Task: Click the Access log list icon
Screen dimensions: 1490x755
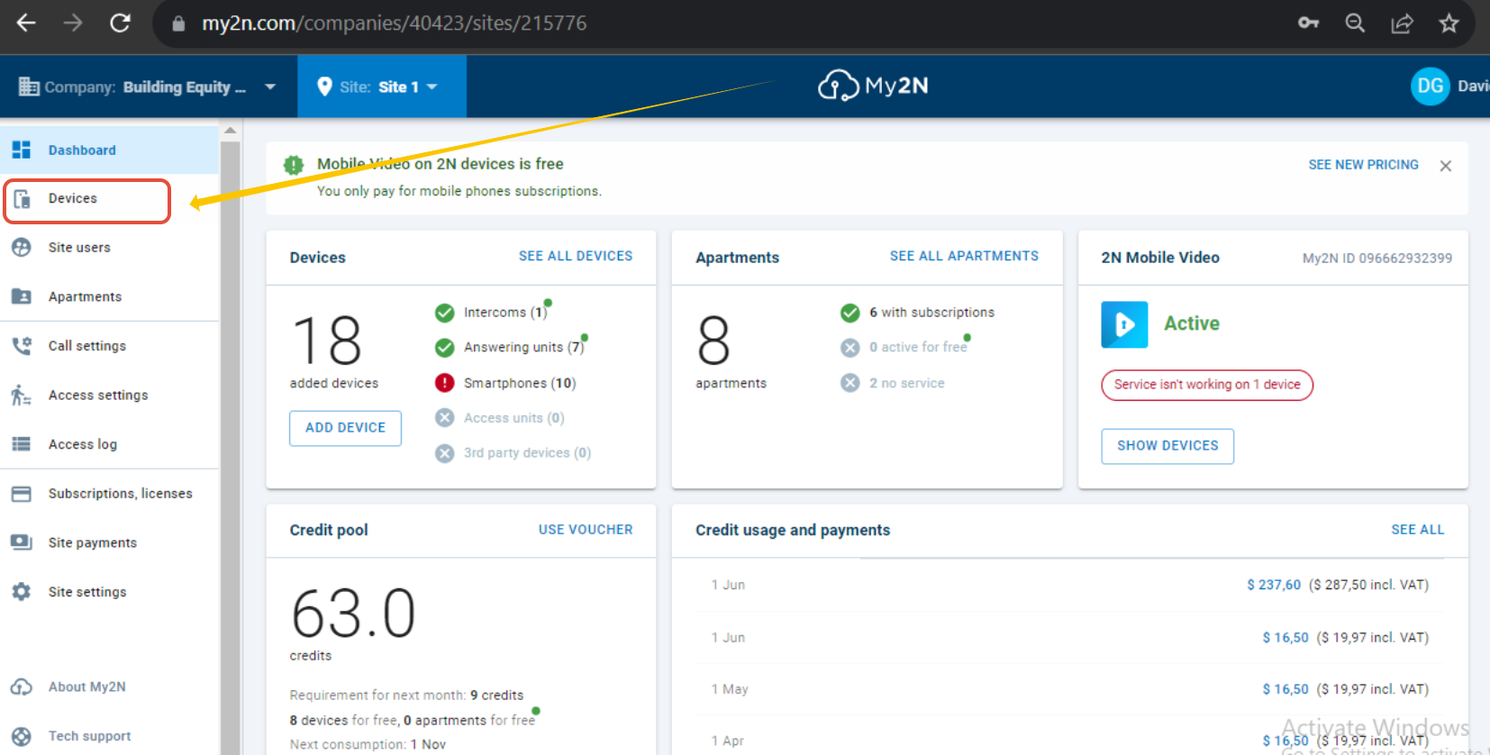Action: tap(22, 443)
